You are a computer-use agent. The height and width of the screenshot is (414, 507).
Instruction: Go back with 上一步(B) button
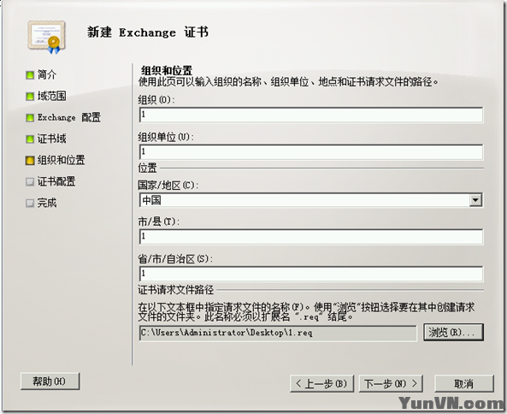(321, 384)
